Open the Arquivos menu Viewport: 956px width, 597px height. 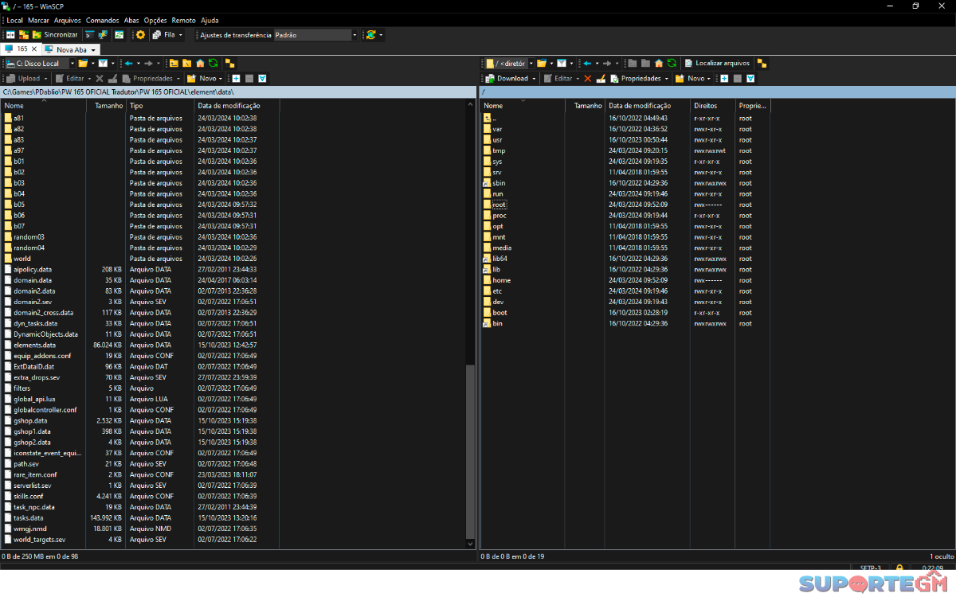[x=68, y=20]
